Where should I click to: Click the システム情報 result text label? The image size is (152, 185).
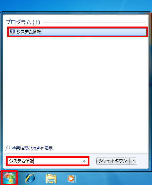[x=29, y=32]
